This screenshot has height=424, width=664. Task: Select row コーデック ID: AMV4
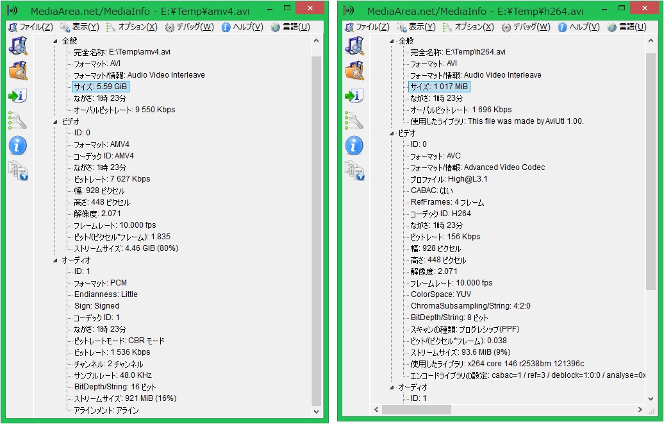104,156
